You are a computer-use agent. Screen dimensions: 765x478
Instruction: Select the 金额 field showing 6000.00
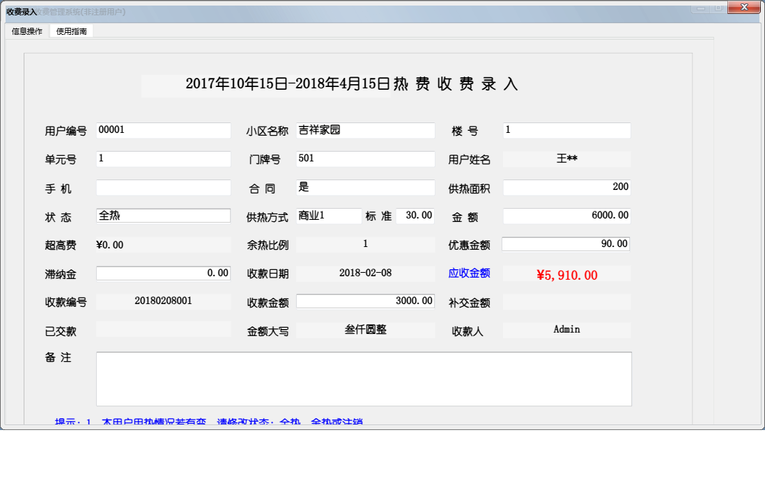[566, 216]
